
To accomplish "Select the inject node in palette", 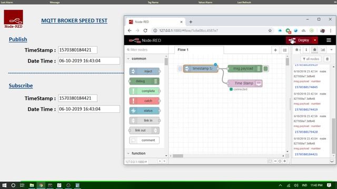I will tap(144, 71).
